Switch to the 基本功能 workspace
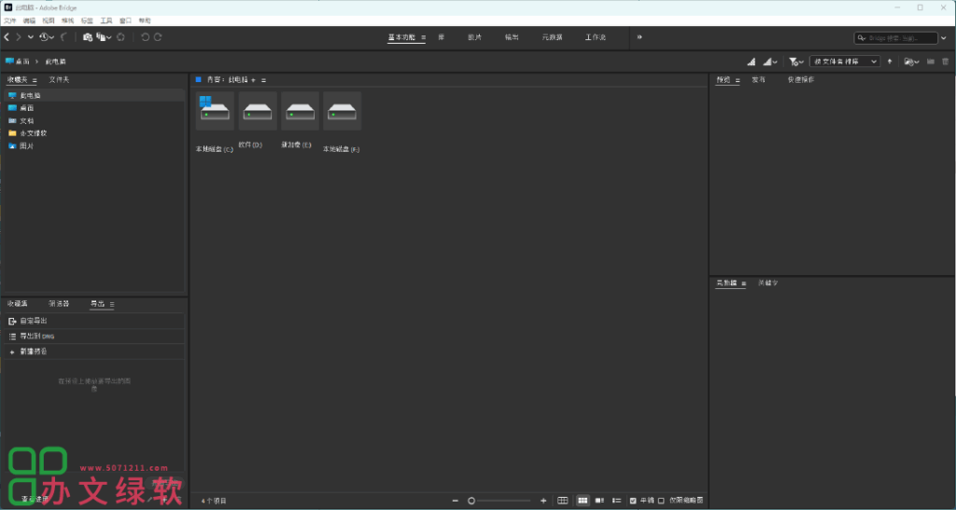 click(401, 37)
